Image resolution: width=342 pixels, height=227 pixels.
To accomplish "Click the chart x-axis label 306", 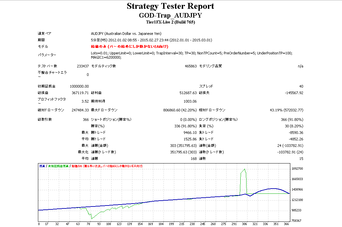I will (245, 224).
